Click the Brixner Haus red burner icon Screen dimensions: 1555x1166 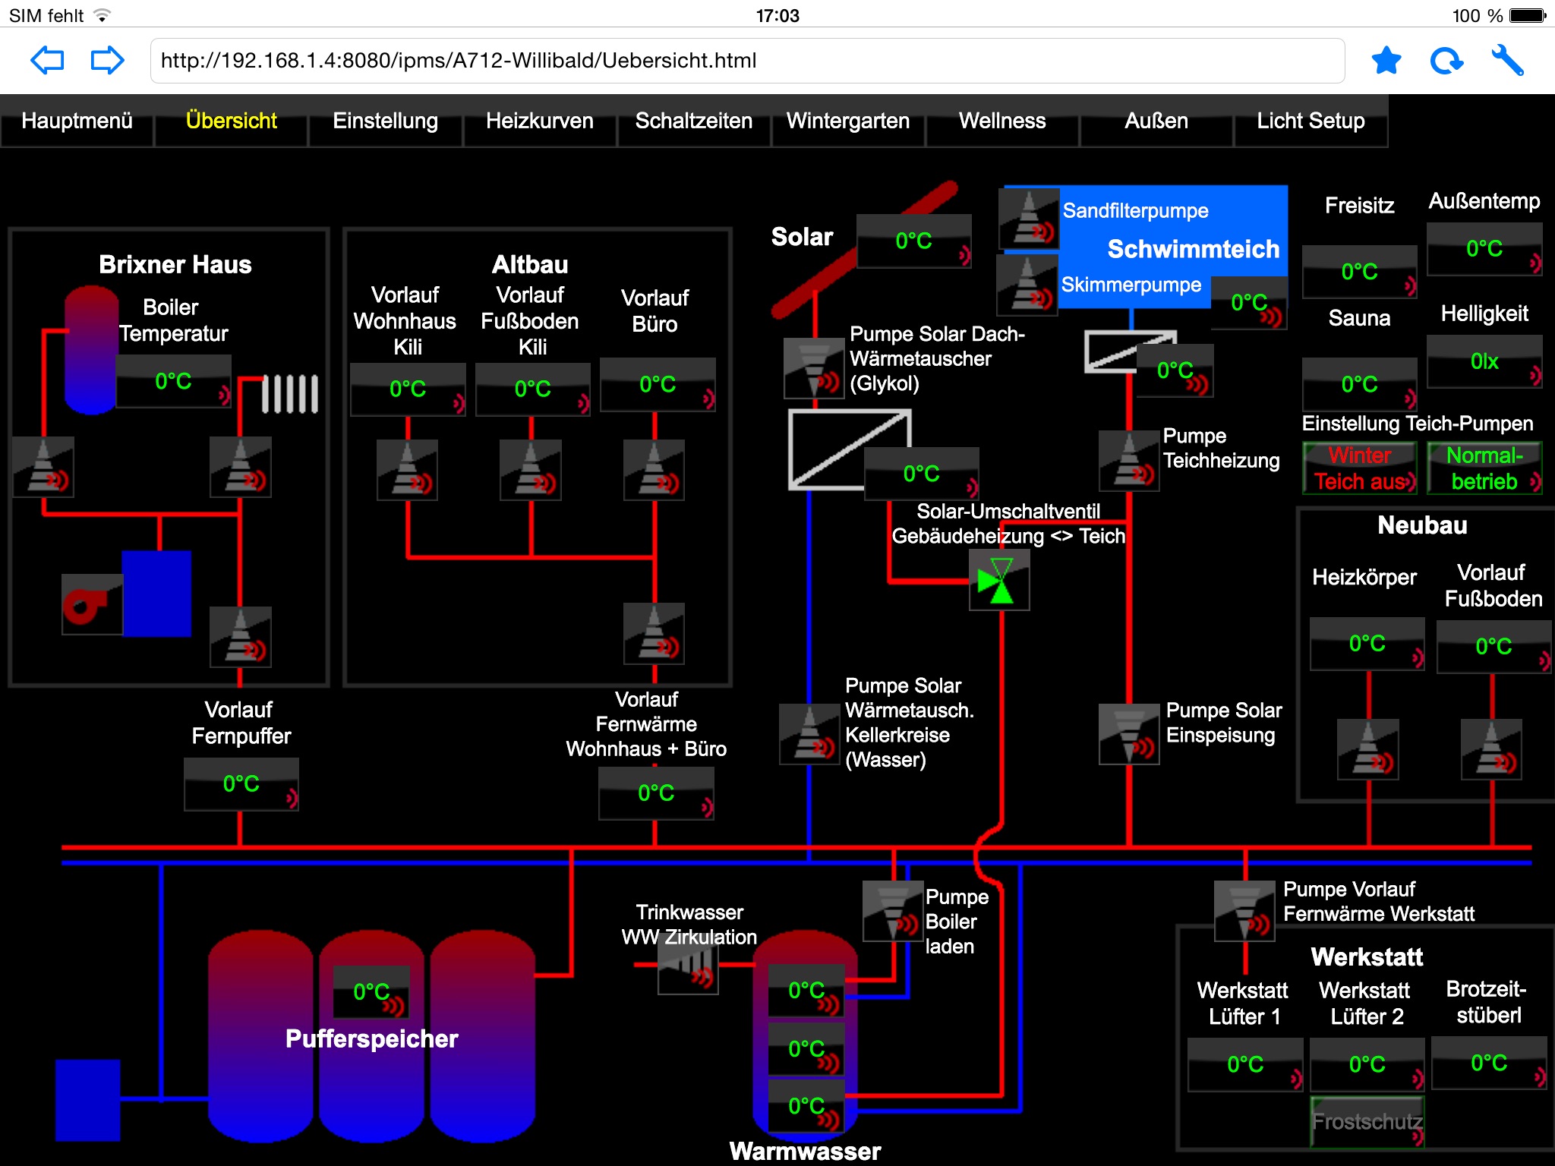click(x=91, y=604)
